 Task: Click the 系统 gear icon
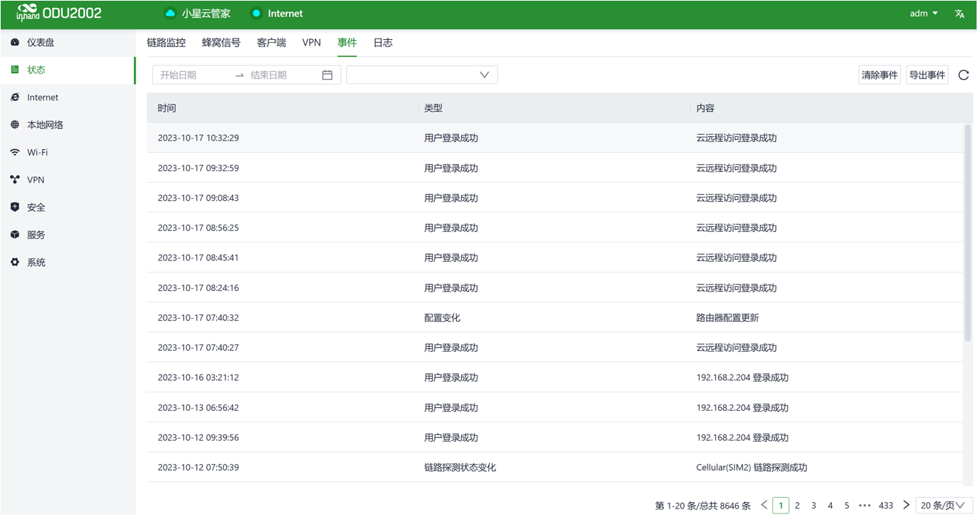tap(15, 262)
